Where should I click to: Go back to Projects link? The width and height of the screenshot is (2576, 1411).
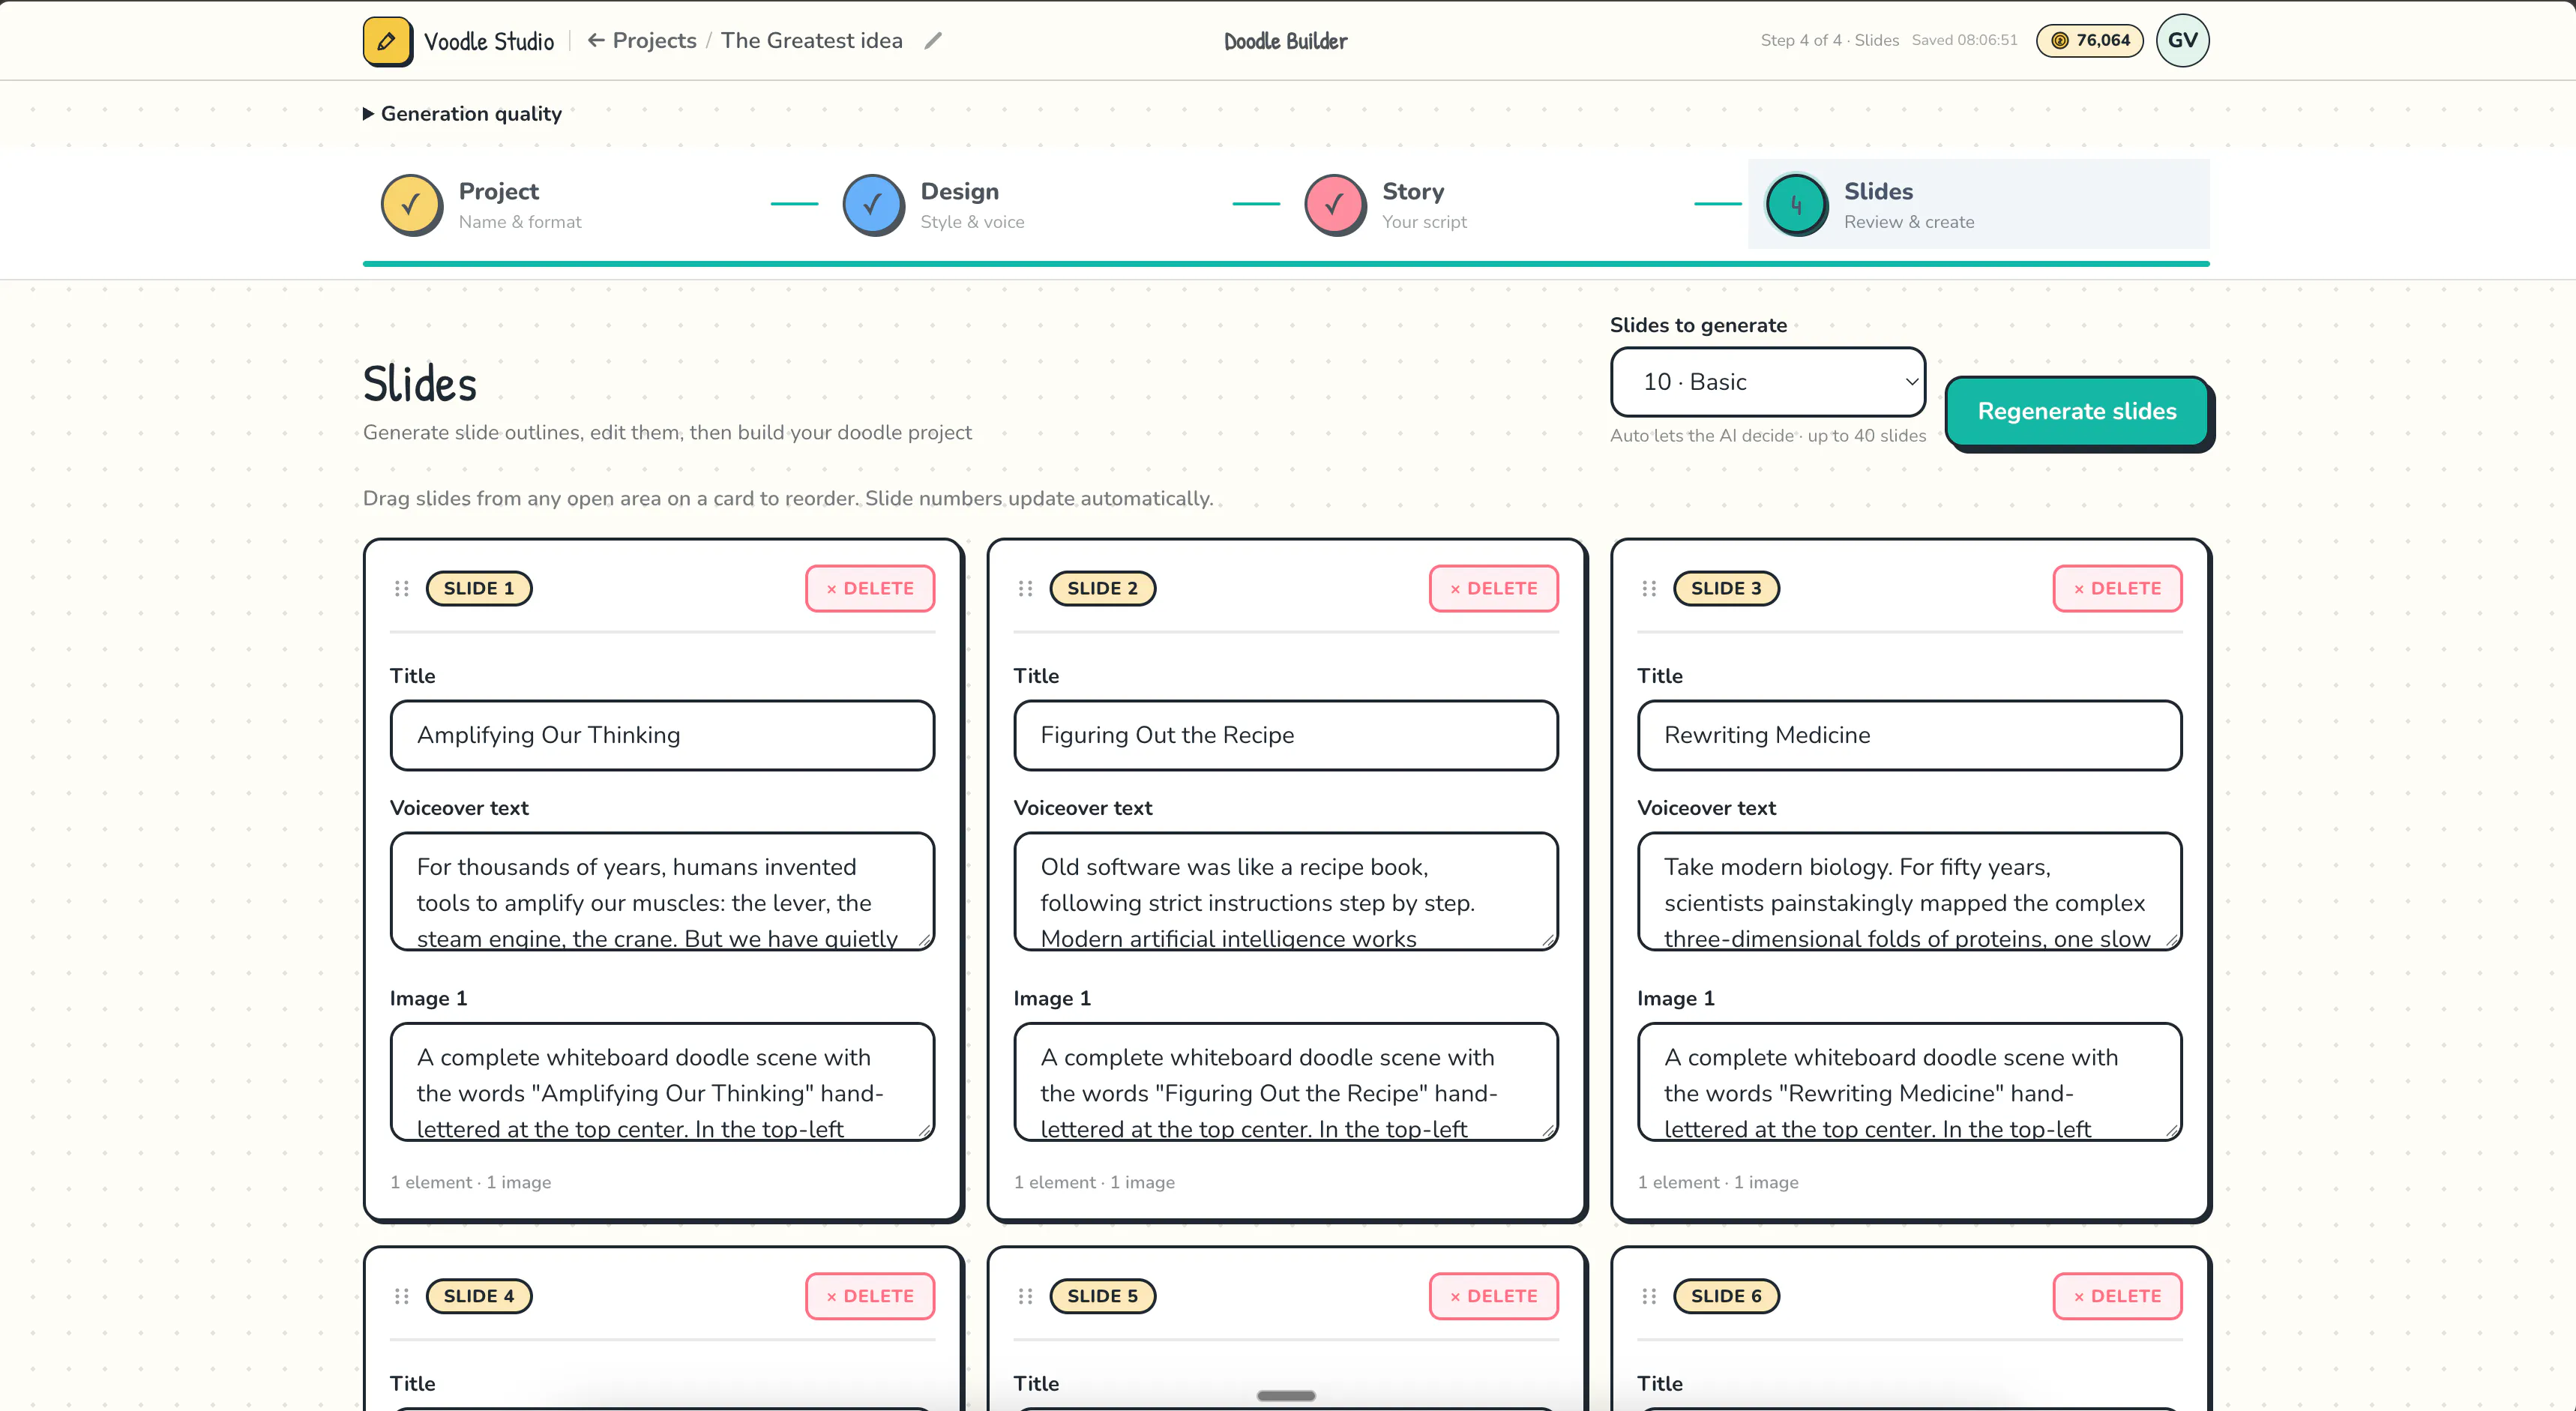click(x=642, y=41)
